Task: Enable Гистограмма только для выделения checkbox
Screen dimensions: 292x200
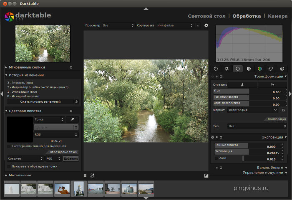Action: pos(9,146)
